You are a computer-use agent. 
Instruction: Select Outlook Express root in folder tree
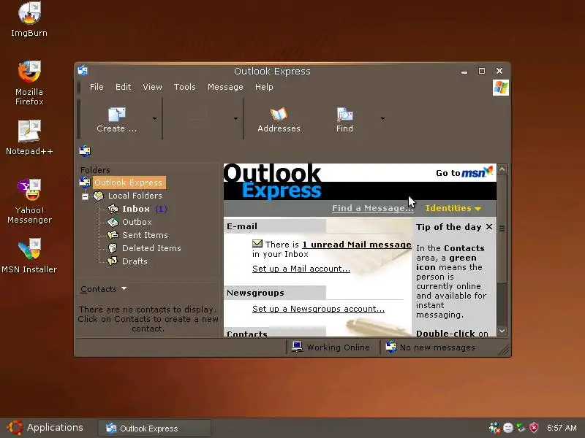pos(129,182)
